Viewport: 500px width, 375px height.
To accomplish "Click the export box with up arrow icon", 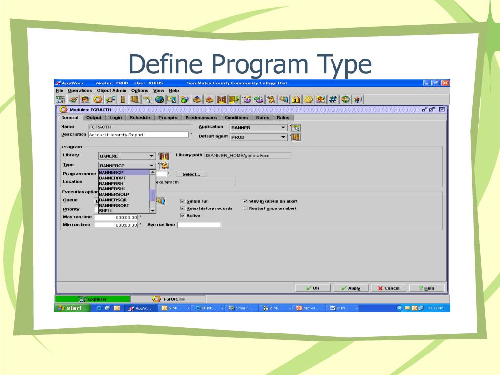I will click(197, 100).
